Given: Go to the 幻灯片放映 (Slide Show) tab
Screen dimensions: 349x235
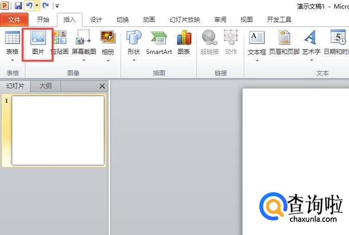Looking at the screenshot, I should (184, 20).
